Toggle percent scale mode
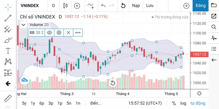The height and width of the screenshot is (109, 219). 174,103
